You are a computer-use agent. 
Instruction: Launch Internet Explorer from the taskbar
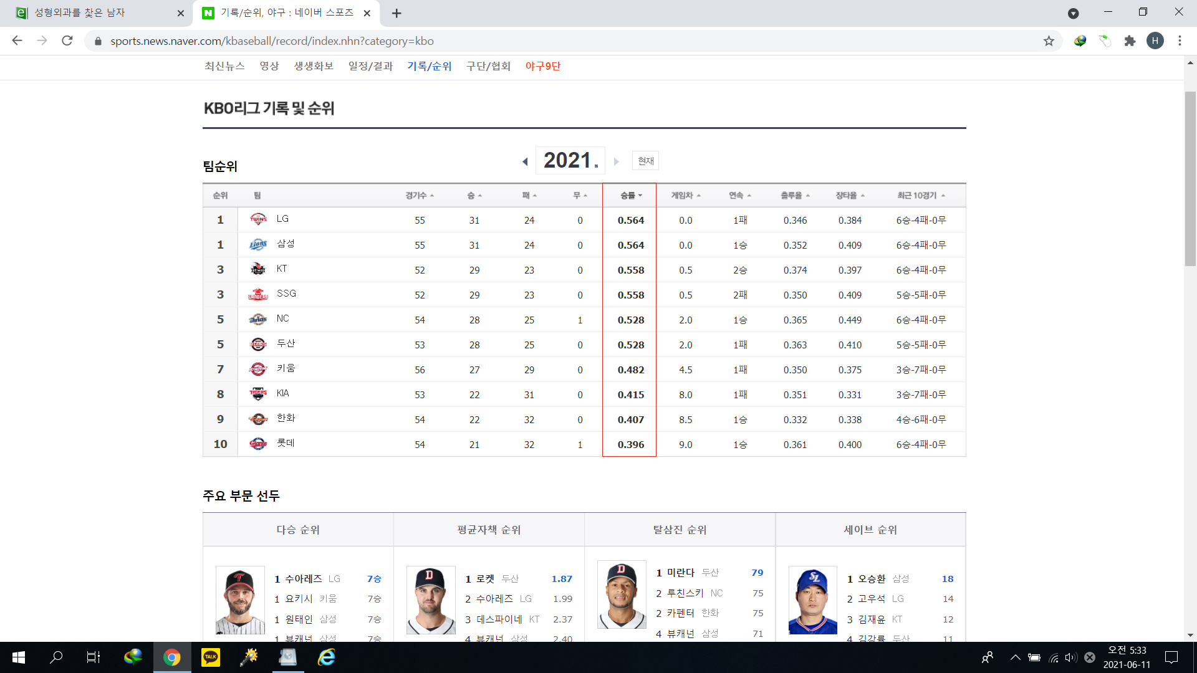[327, 657]
